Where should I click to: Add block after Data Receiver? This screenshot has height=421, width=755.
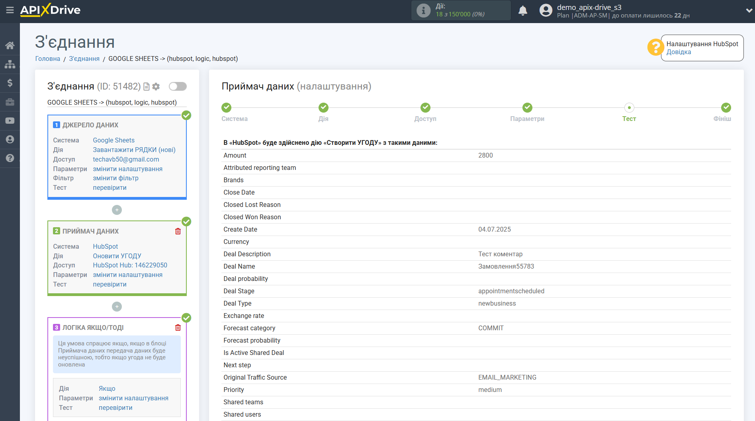click(117, 306)
